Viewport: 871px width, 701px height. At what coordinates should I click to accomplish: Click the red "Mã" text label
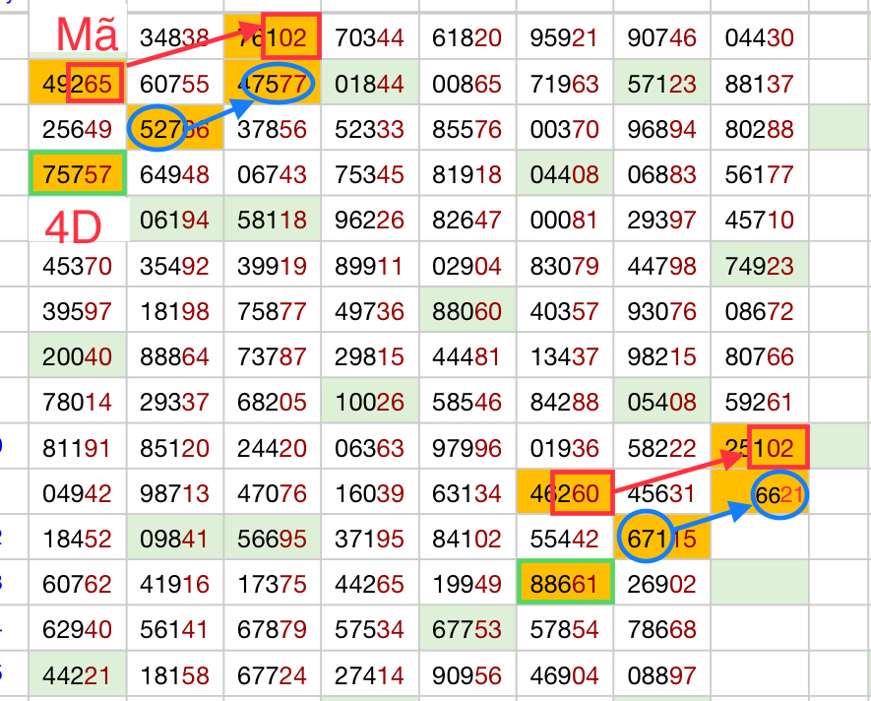click(x=87, y=35)
